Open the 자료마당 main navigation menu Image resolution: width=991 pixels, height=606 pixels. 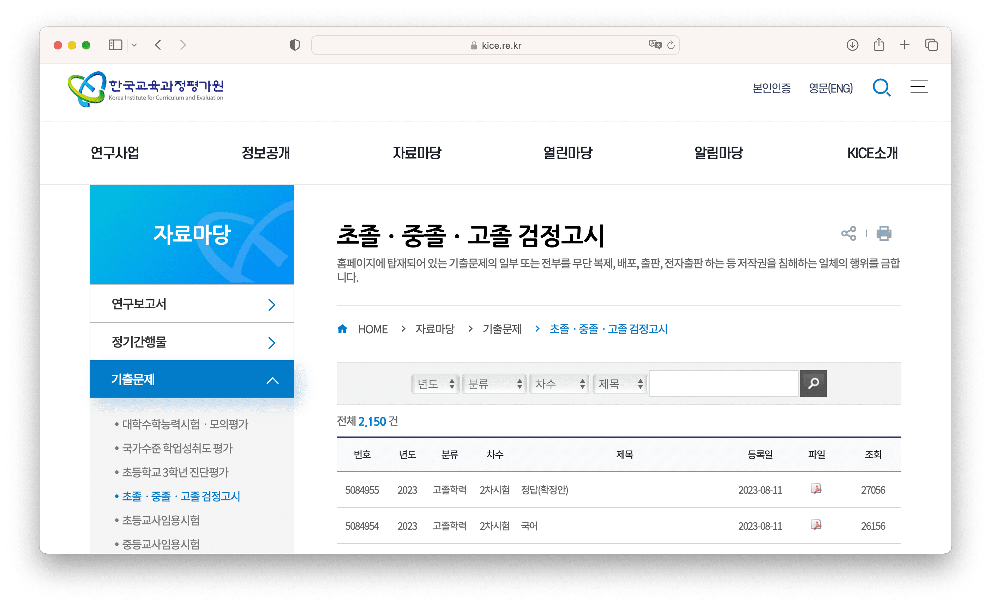coord(417,153)
